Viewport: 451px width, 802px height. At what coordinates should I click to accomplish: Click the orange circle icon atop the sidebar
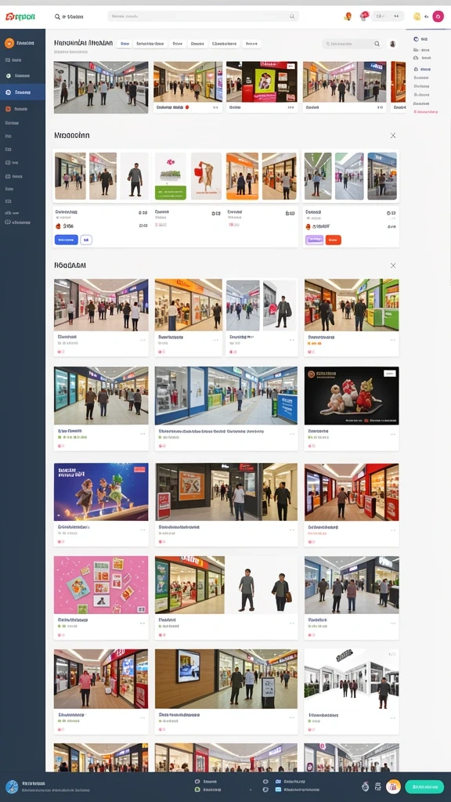tap(9, 44)
